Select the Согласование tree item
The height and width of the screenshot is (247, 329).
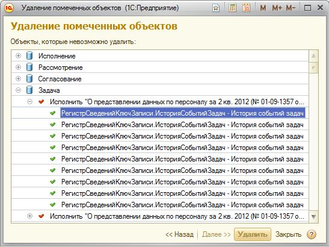point(60,79)
